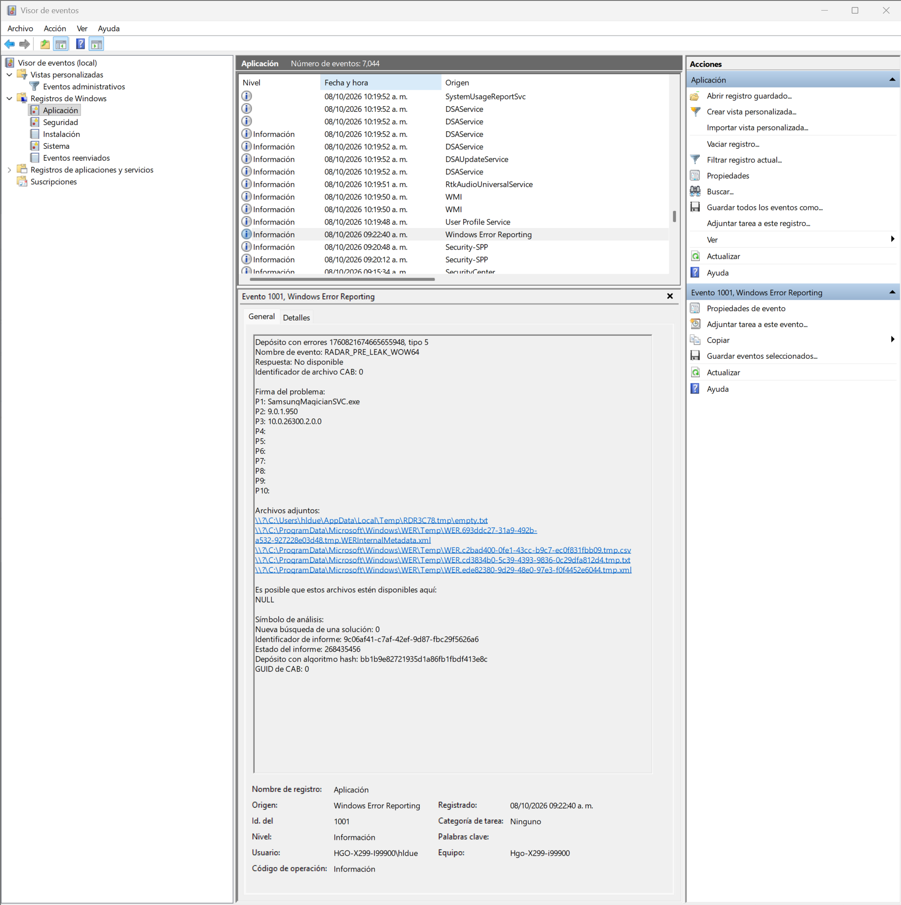Select the General tab

pyautogui.click(x=262, y=316)
